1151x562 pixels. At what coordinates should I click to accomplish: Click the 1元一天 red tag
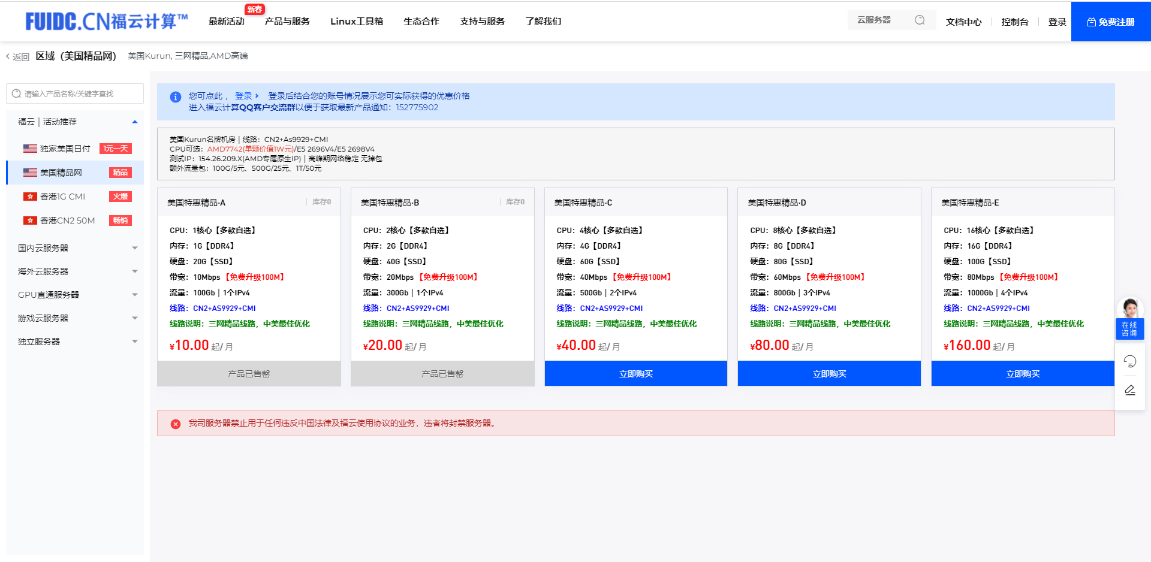[116, 149]
